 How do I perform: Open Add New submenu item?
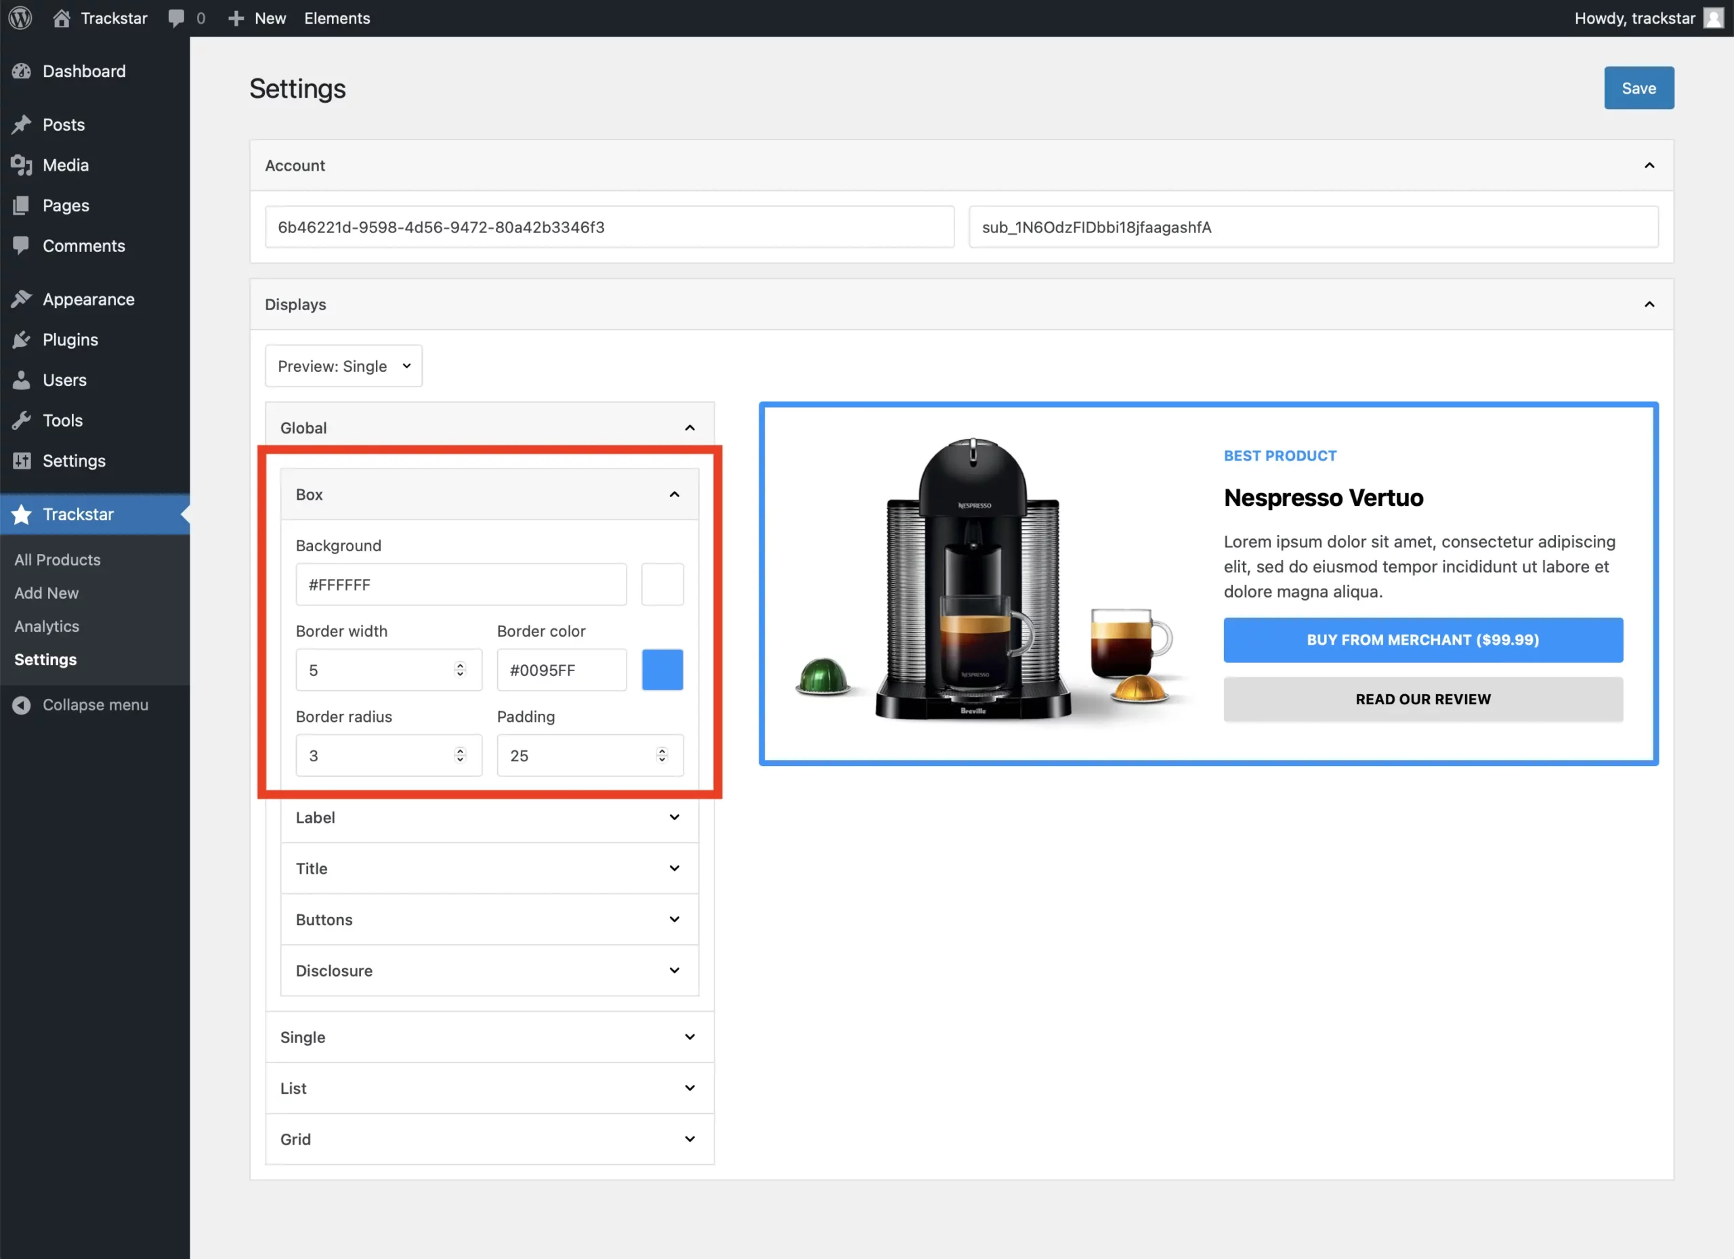tap(47, 593)
